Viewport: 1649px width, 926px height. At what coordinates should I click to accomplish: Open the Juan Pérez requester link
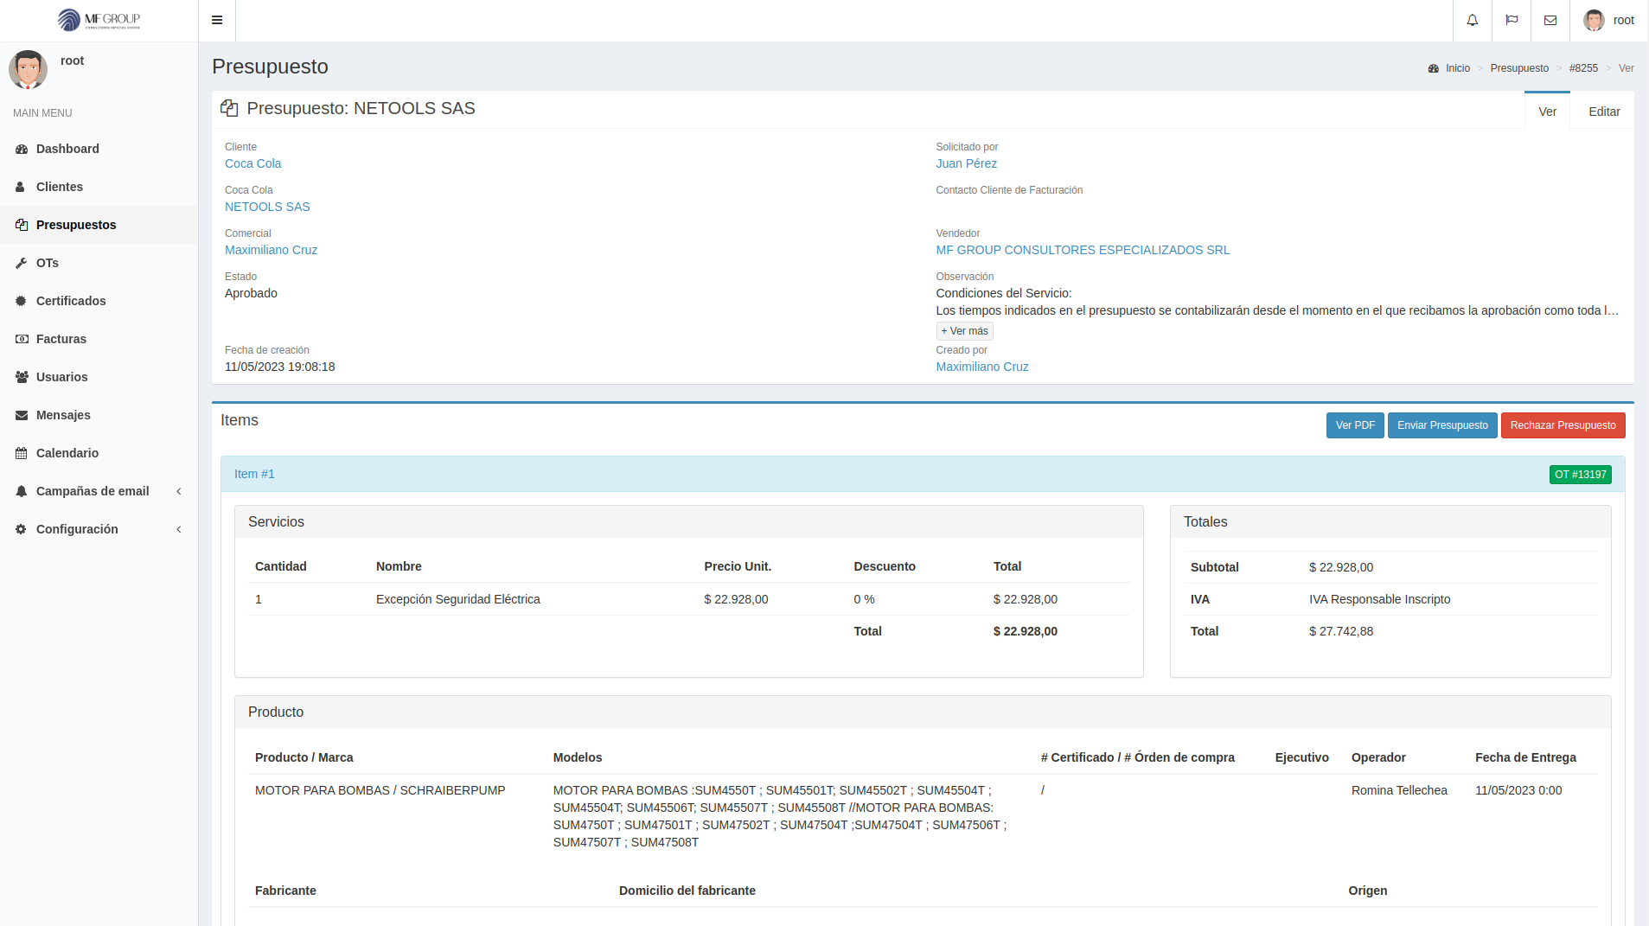click(966, 163)
